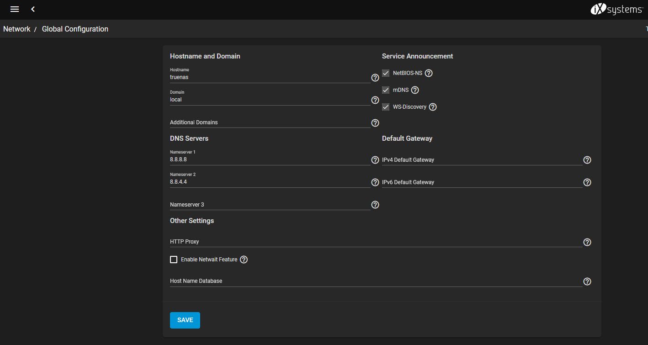Show help for mDNS option

pos(415,90)
